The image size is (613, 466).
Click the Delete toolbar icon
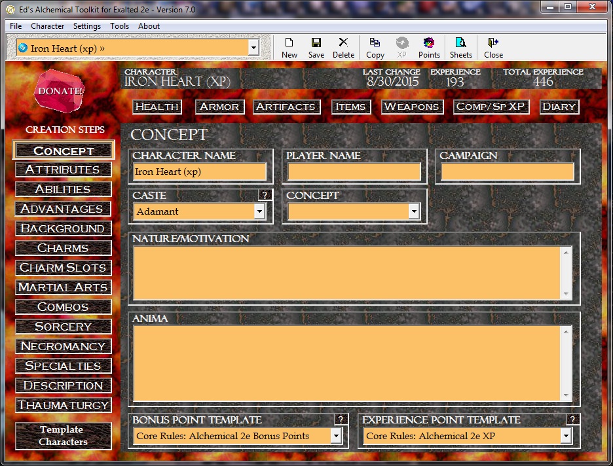pyautogui.click(x=343, y=48)
